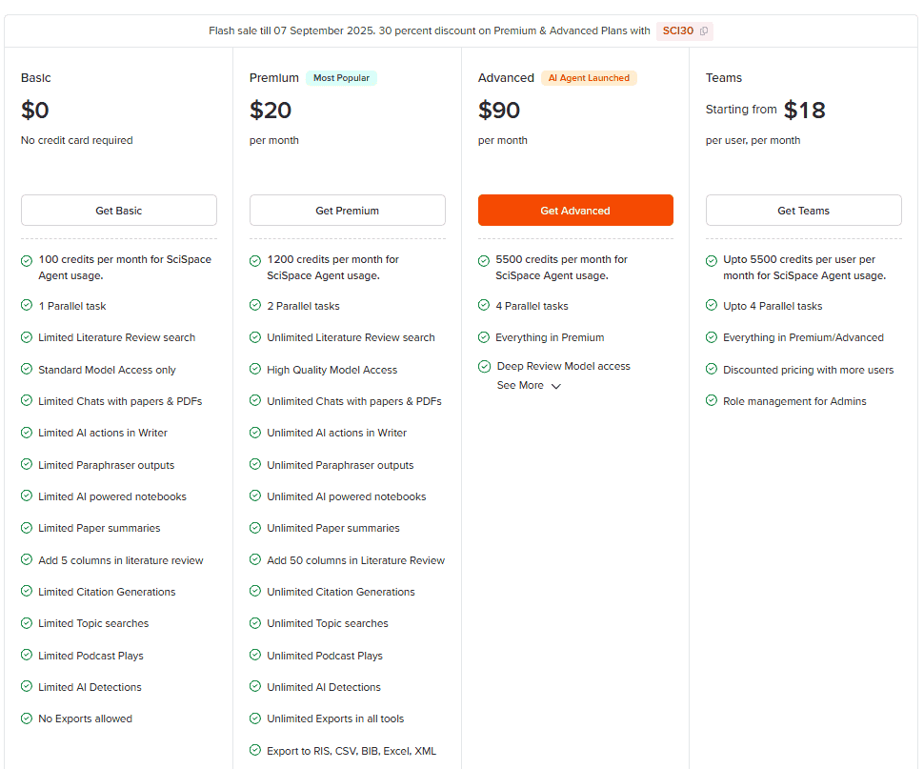Copy the SCI30 coupon code icon
This screenshot has width=924, height=769.
pyautogui.click(x=704, y=30)
